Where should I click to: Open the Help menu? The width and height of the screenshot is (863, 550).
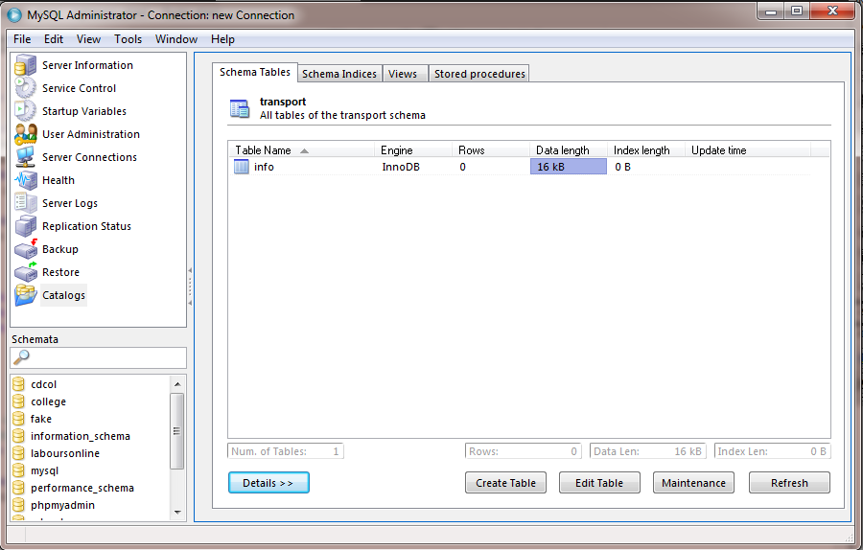pos(222,39)
